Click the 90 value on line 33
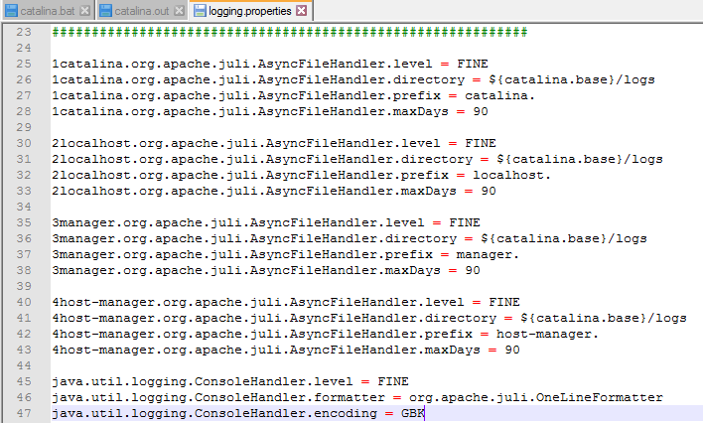 tap(489, 191)
